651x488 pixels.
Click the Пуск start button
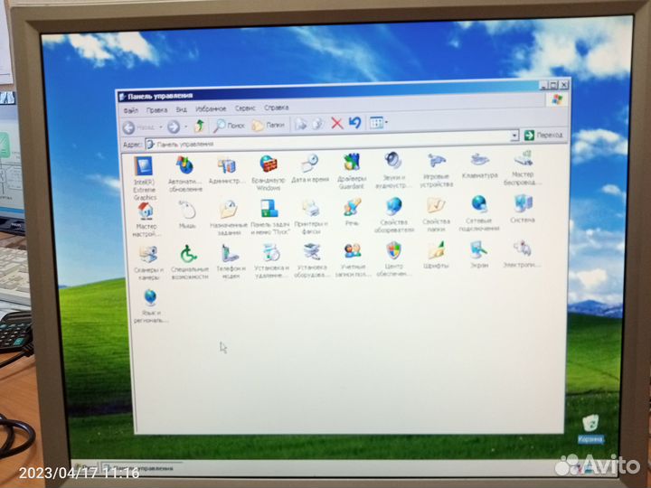(85, 468)
